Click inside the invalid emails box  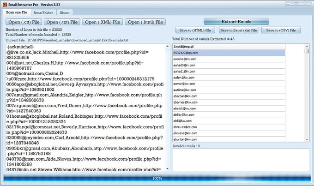point(240,159)
